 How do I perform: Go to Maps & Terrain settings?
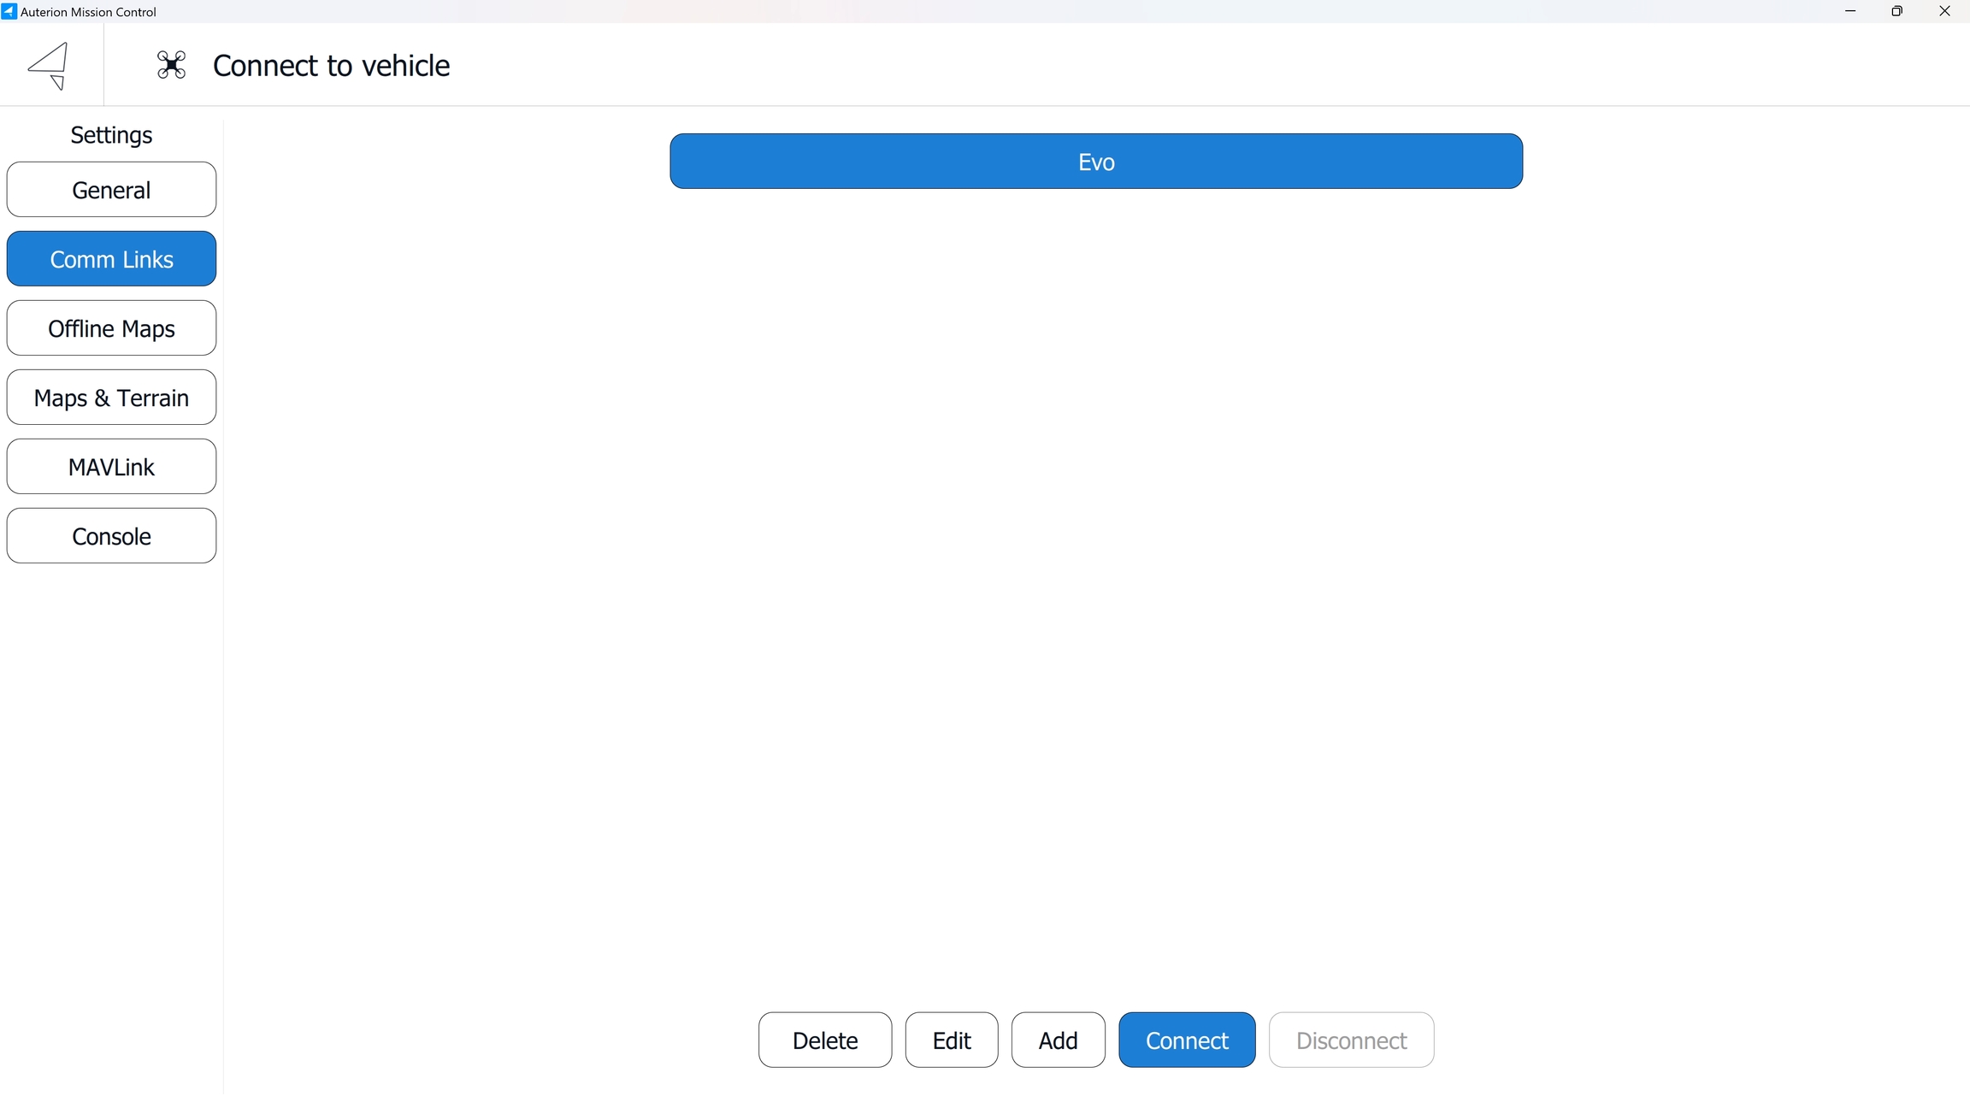point(111,398)
